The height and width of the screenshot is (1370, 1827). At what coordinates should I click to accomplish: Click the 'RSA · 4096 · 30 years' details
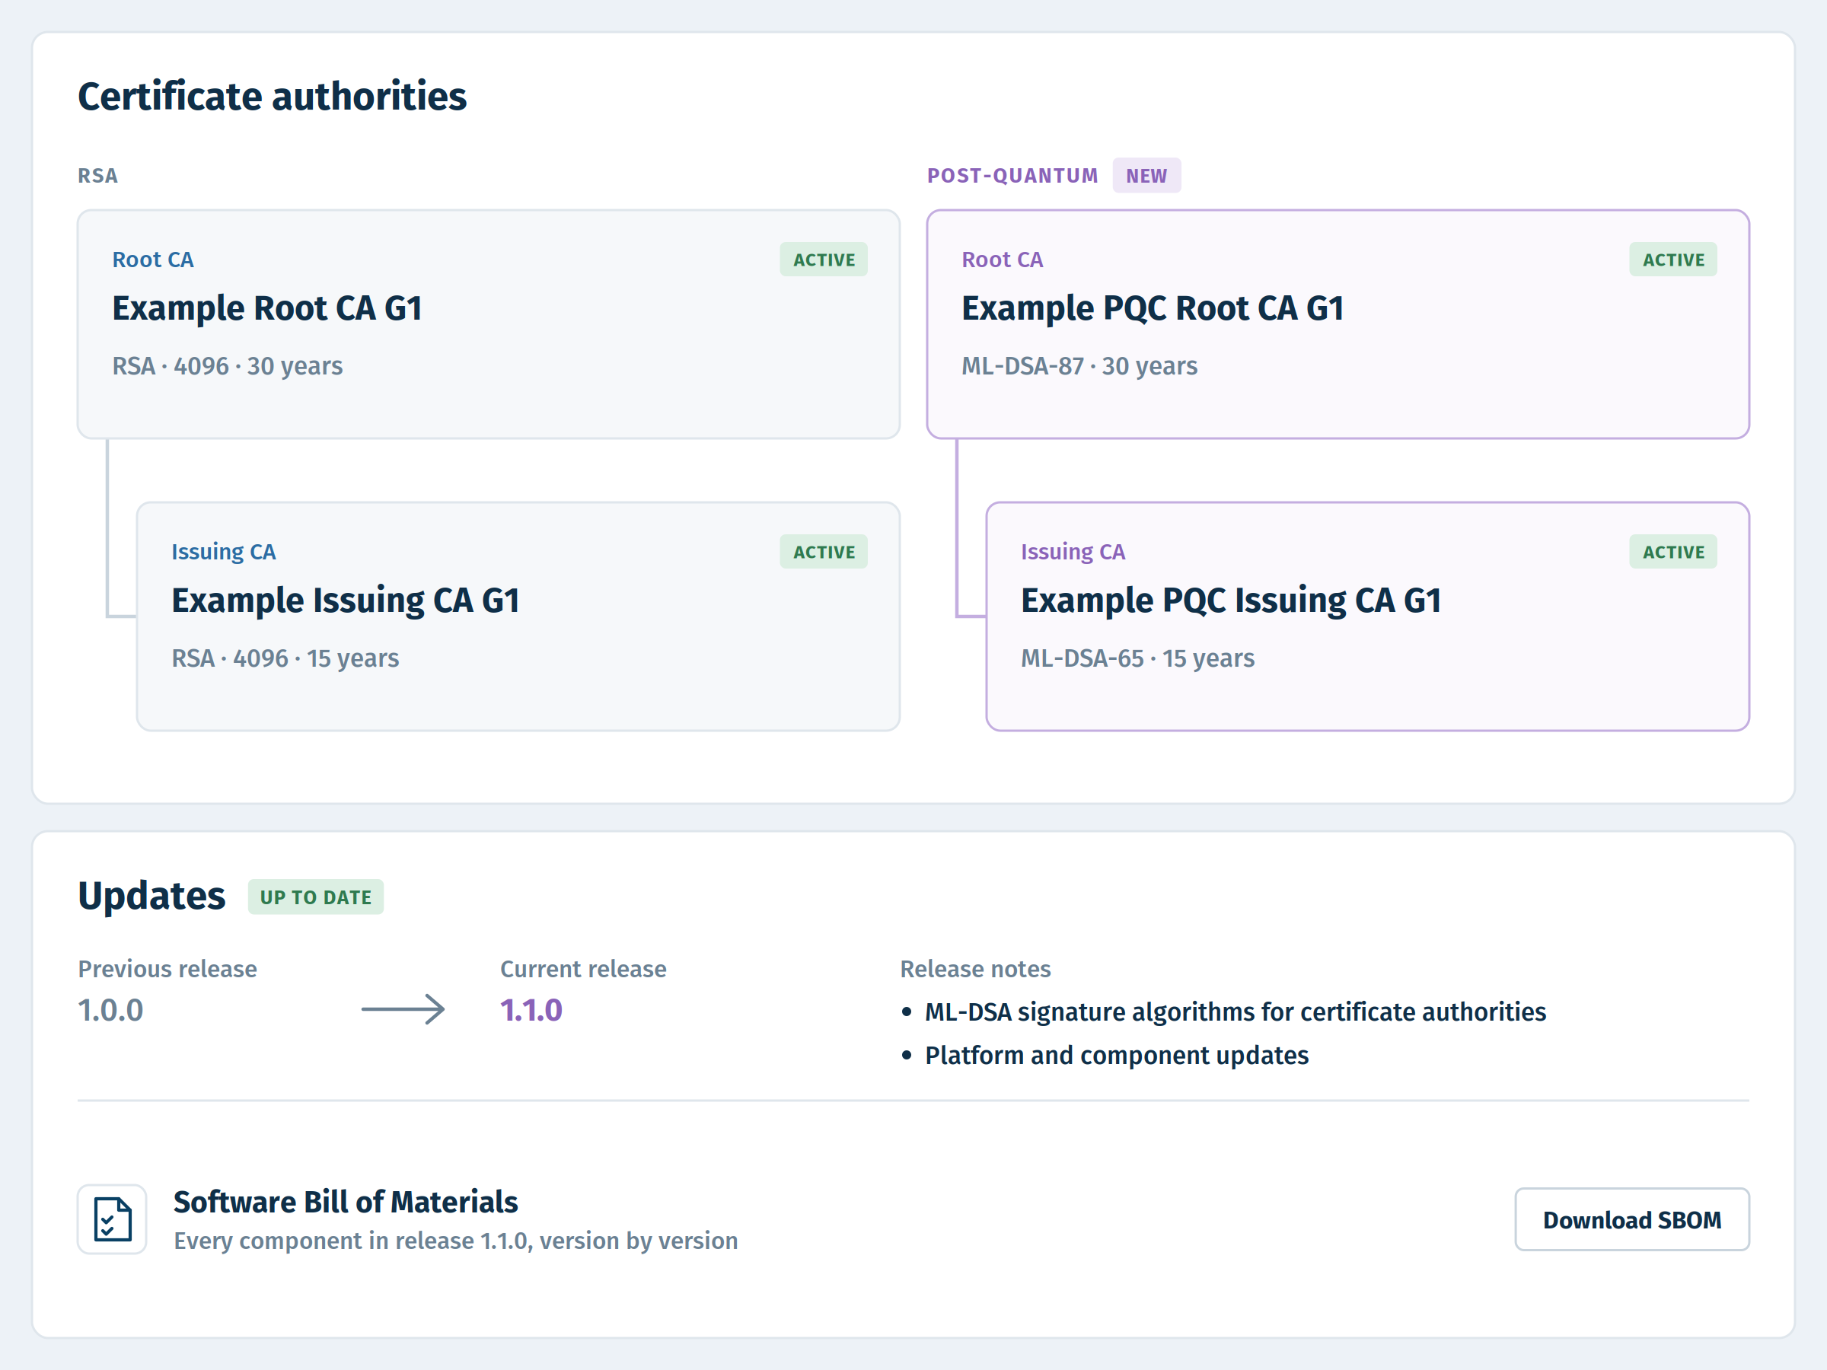[x=227, y=366]
